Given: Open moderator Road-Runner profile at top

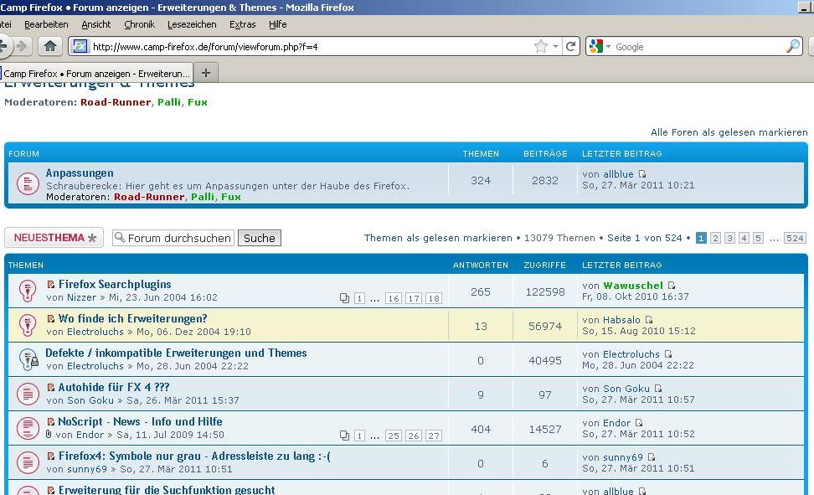Looking at the screenshot, I should 116,102.
